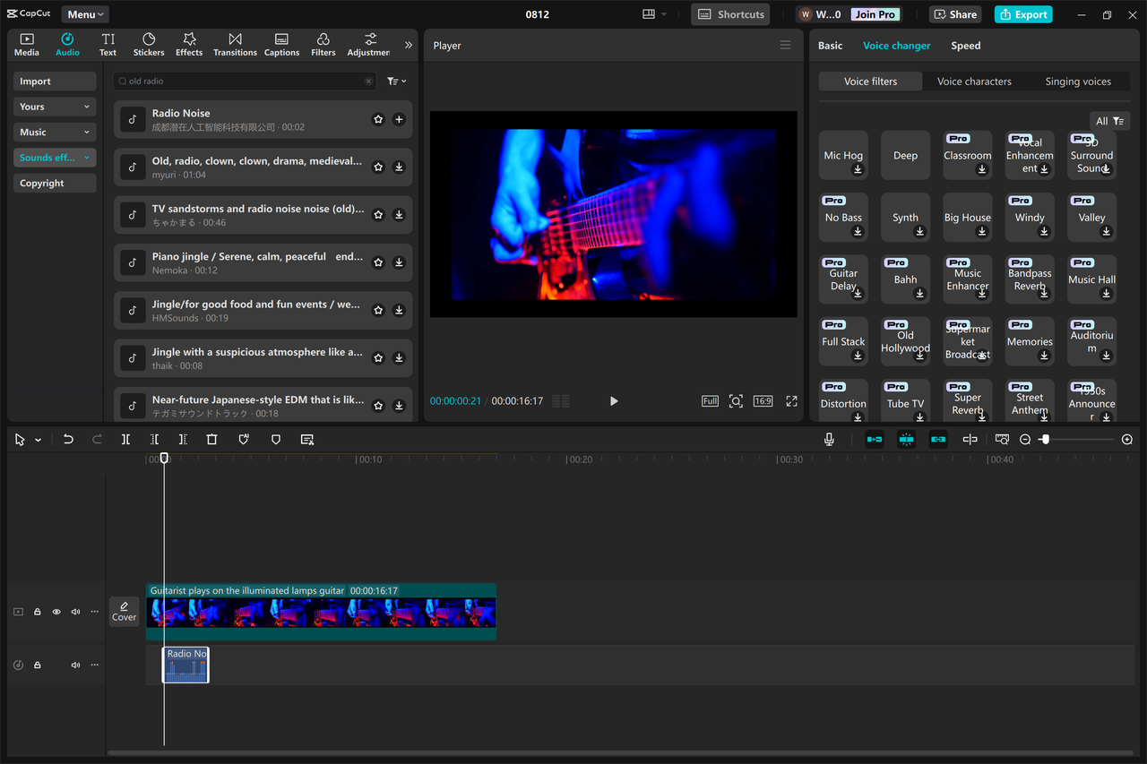Zoom in on the timeline with the magnifier icon
The image size is (1147, 764).
tap(1126, 440)
